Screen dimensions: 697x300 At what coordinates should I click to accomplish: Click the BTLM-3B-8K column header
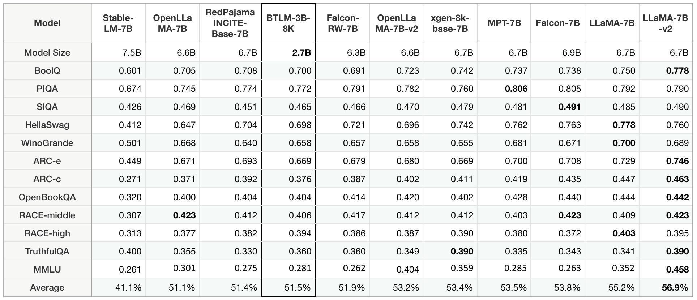pyautogui.click(x=288, y=23)
